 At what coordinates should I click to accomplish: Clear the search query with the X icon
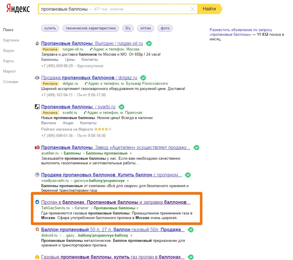[193, 9]
